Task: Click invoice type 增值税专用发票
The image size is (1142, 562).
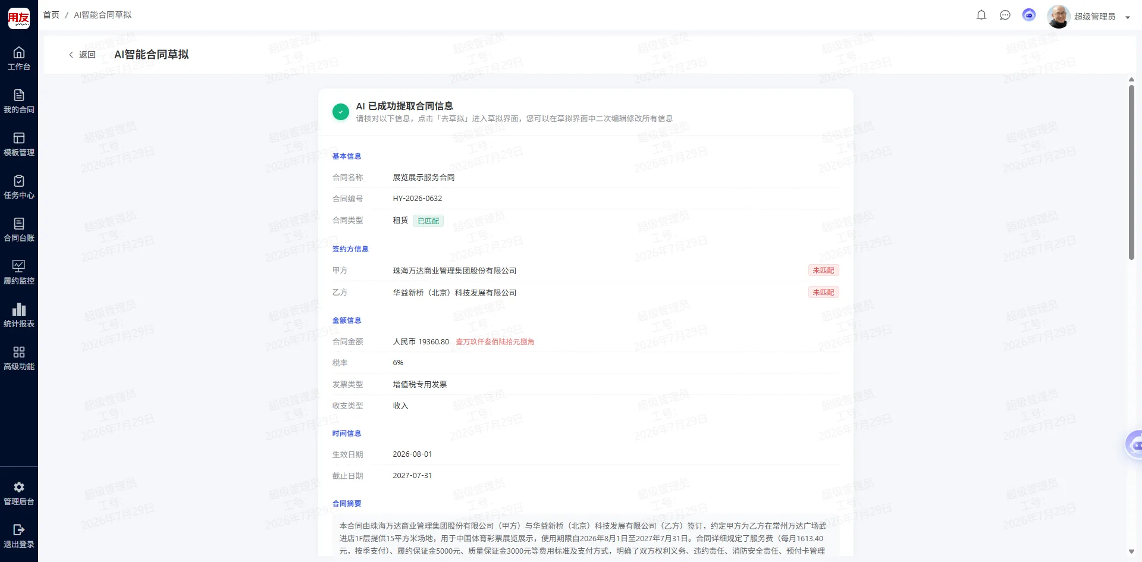Action: pos(420,385)
